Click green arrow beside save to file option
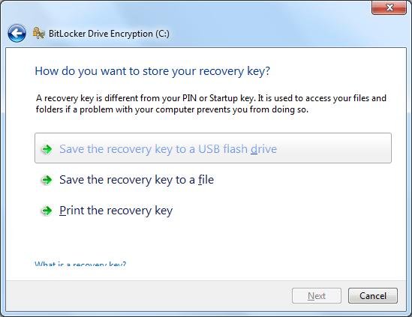The image size is (412, 317). [47, 180]
